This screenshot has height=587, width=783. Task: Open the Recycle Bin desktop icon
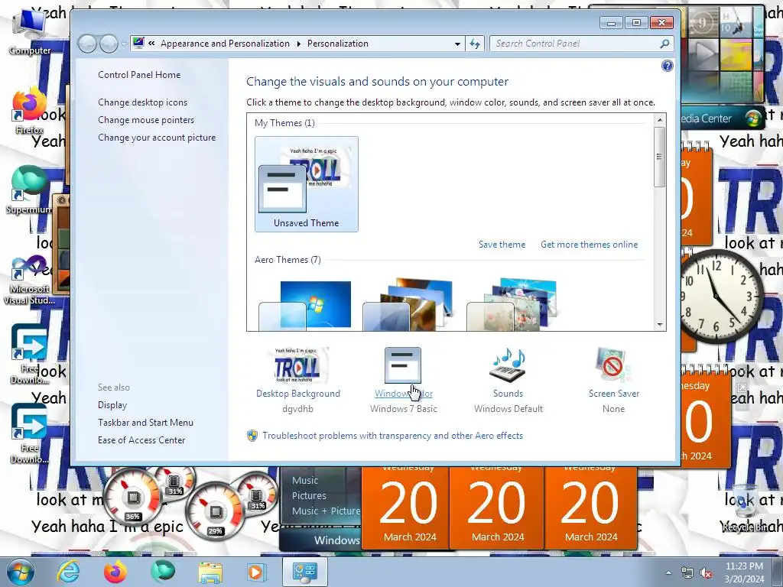point(746,508)
